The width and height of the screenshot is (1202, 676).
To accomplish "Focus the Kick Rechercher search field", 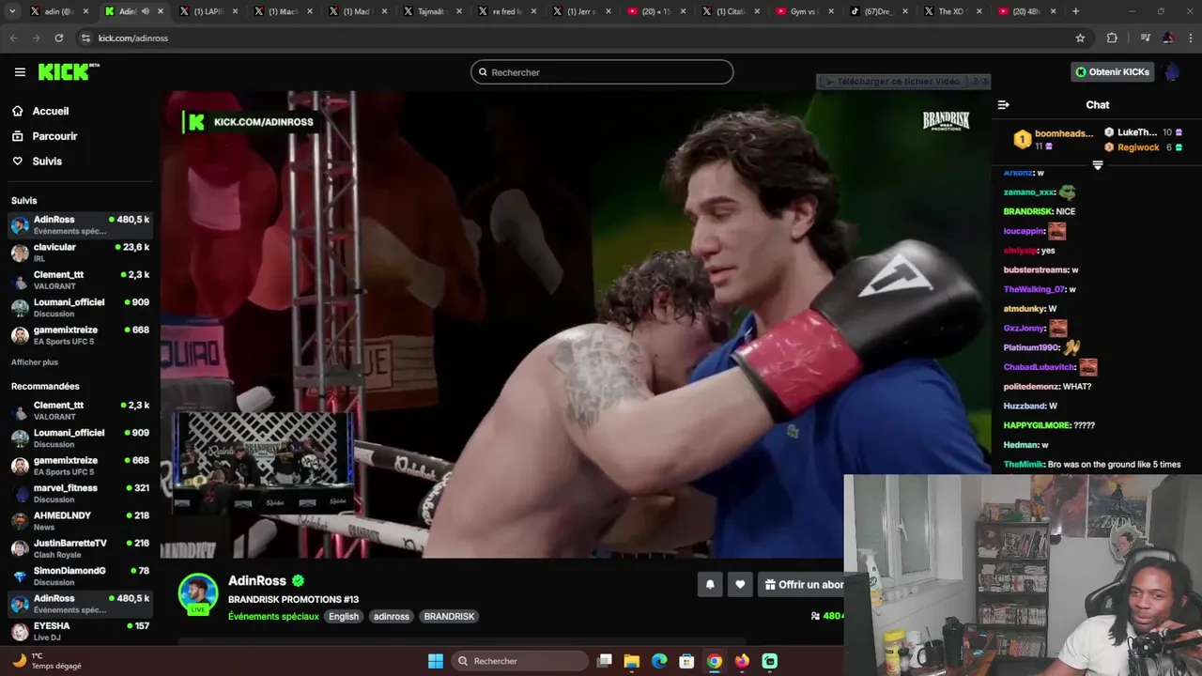I will 602,72.
